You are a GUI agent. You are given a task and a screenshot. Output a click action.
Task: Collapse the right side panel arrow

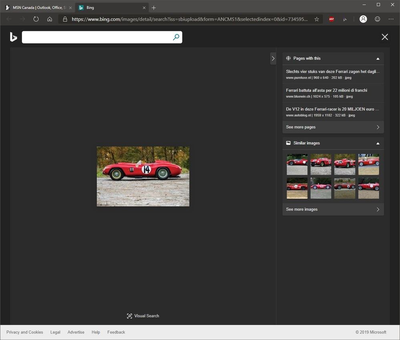(273, 58)
